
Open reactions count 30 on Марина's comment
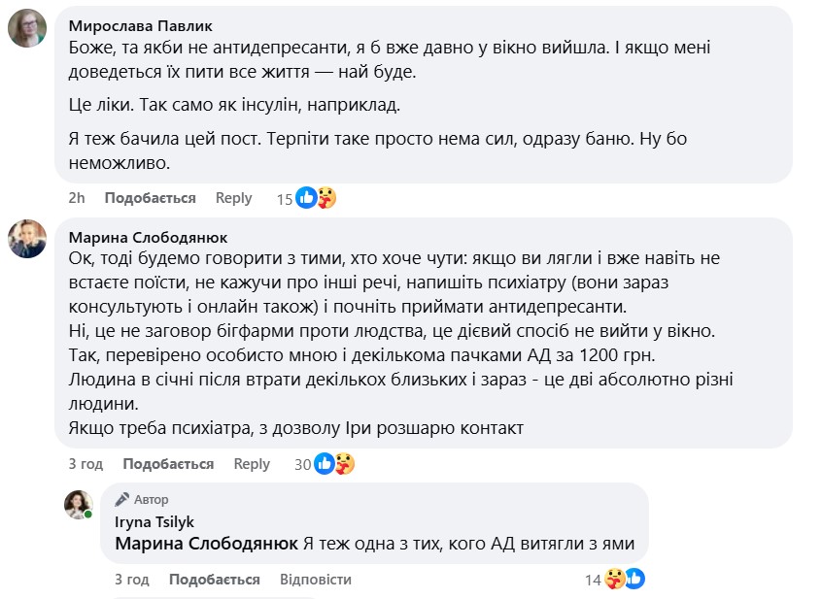coord(302,464)
